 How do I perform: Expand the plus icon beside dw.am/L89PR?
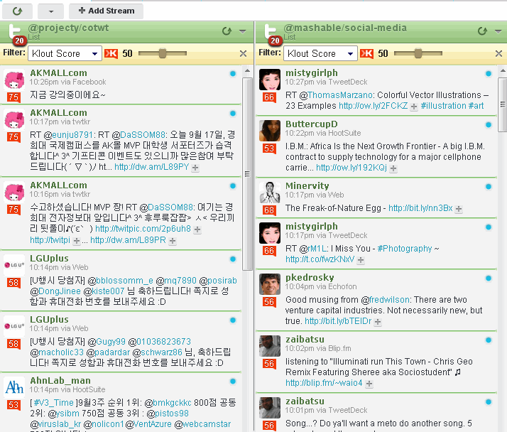173,241
